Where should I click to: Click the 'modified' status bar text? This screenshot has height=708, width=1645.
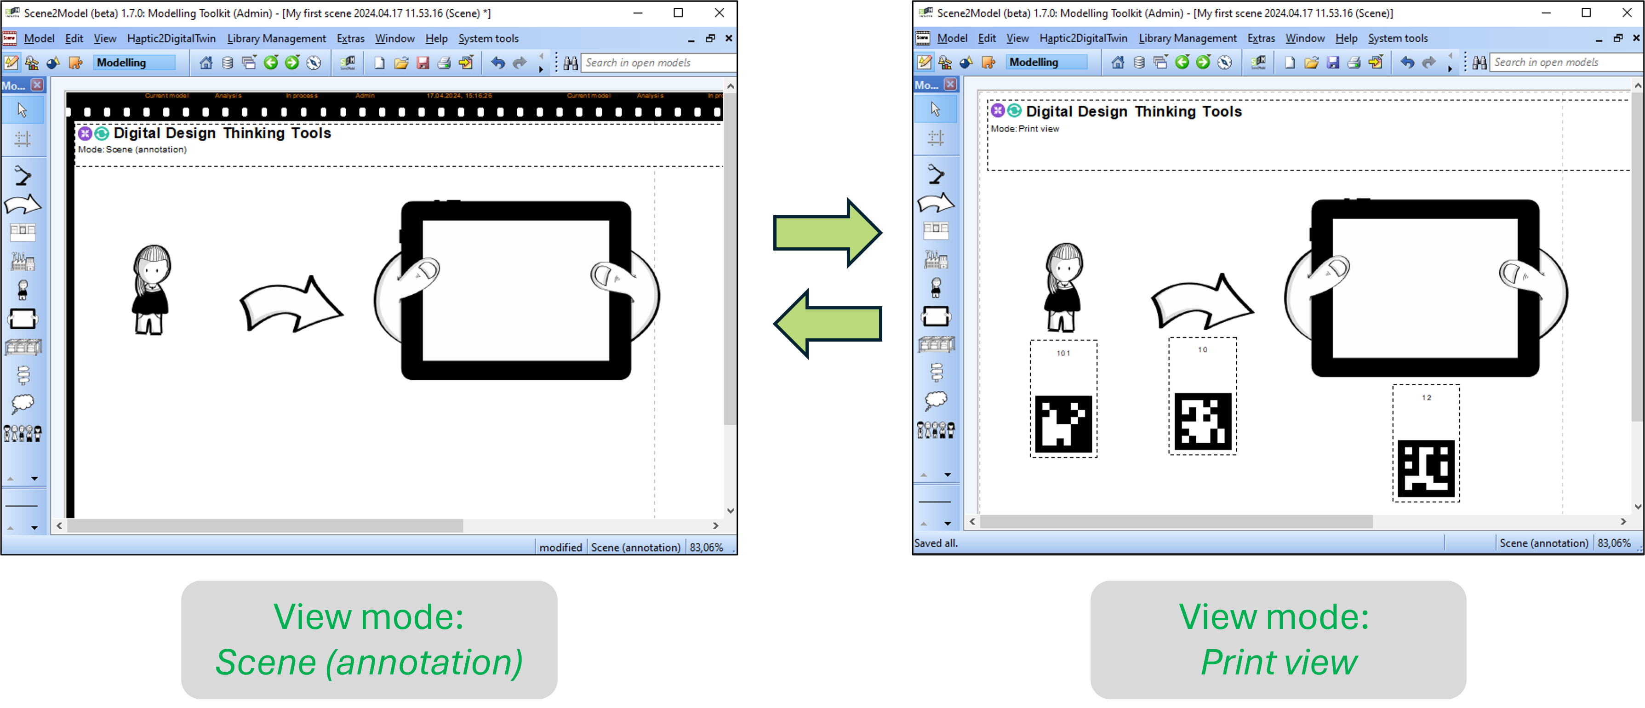pyautogui.click(x=560, y=547)
